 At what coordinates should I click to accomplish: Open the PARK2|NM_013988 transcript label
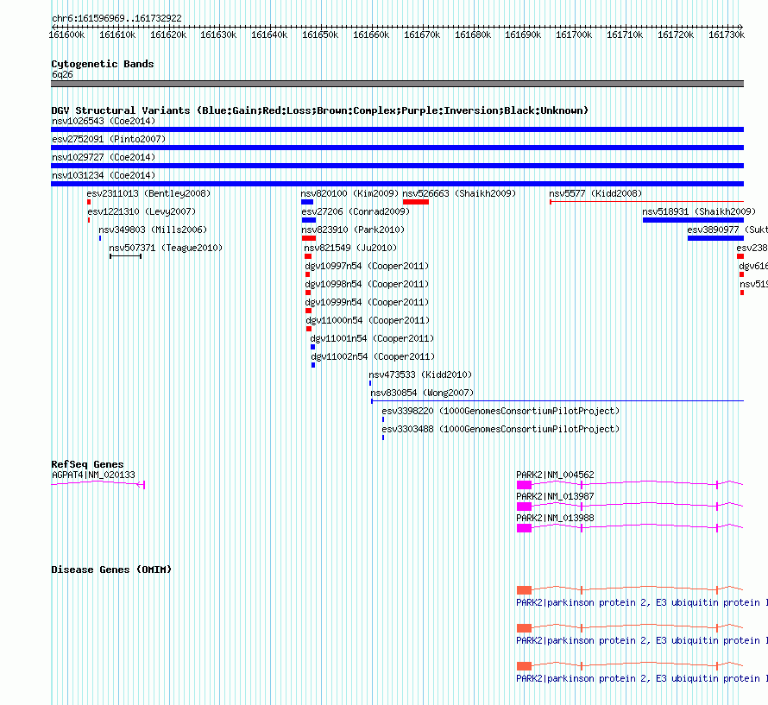coord(555,518)
